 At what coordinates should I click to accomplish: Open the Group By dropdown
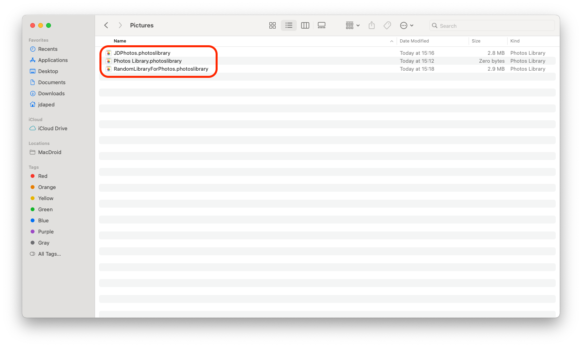352,25
